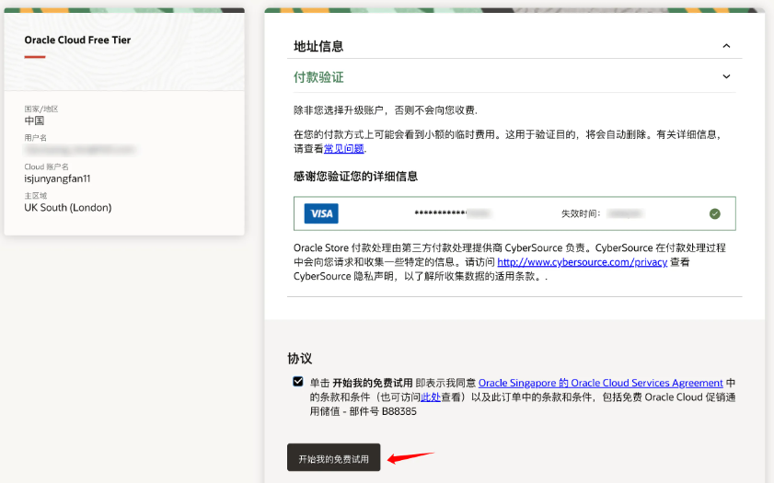Click the masked card number

point(451,213)
